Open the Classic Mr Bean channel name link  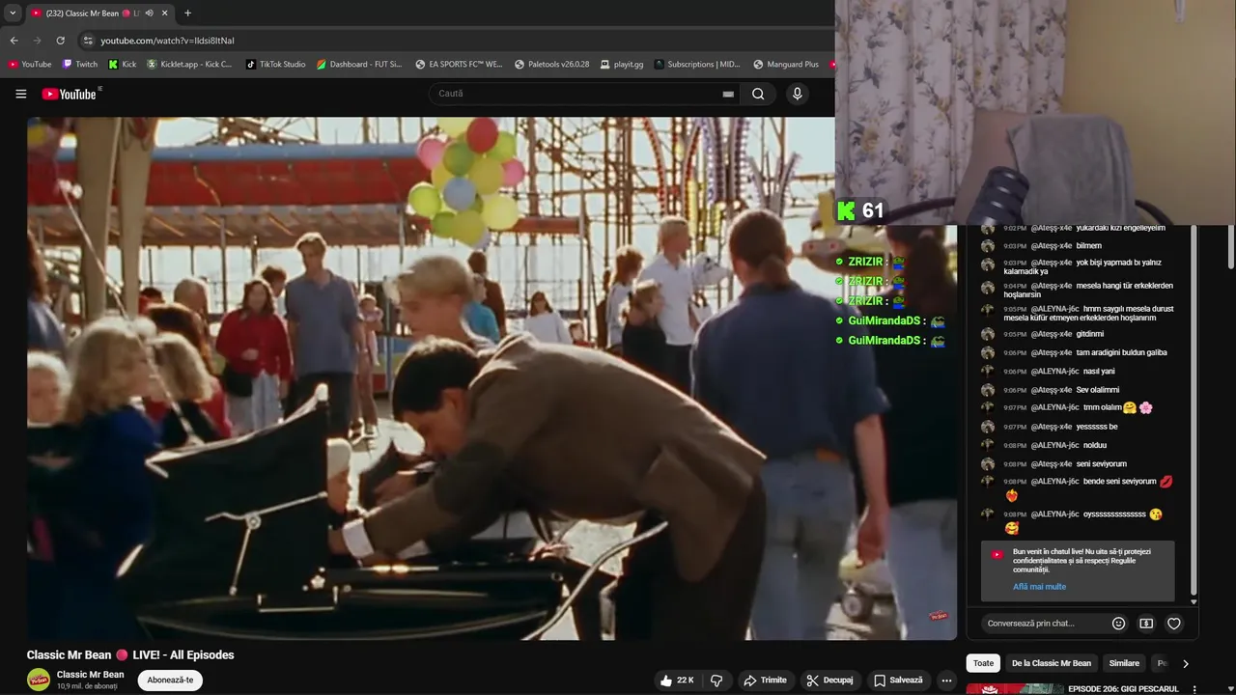coord(91,675)
